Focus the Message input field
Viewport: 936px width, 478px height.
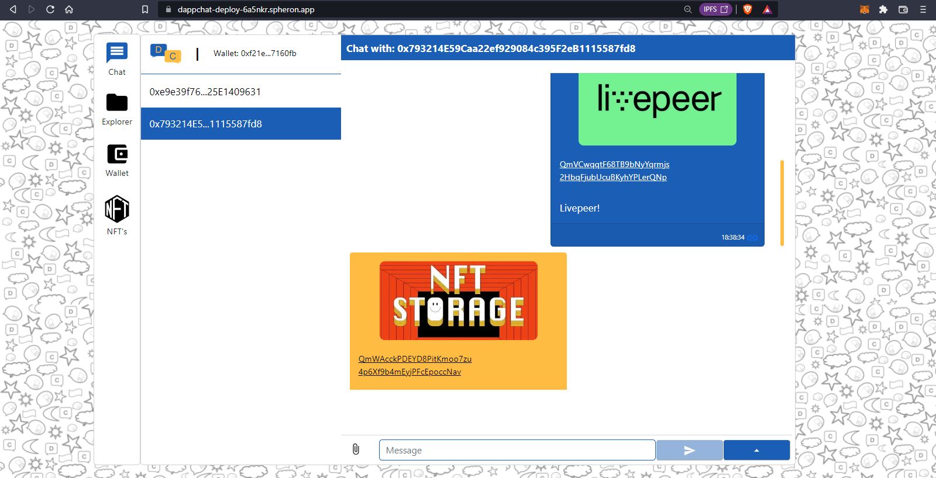(517, 450)
